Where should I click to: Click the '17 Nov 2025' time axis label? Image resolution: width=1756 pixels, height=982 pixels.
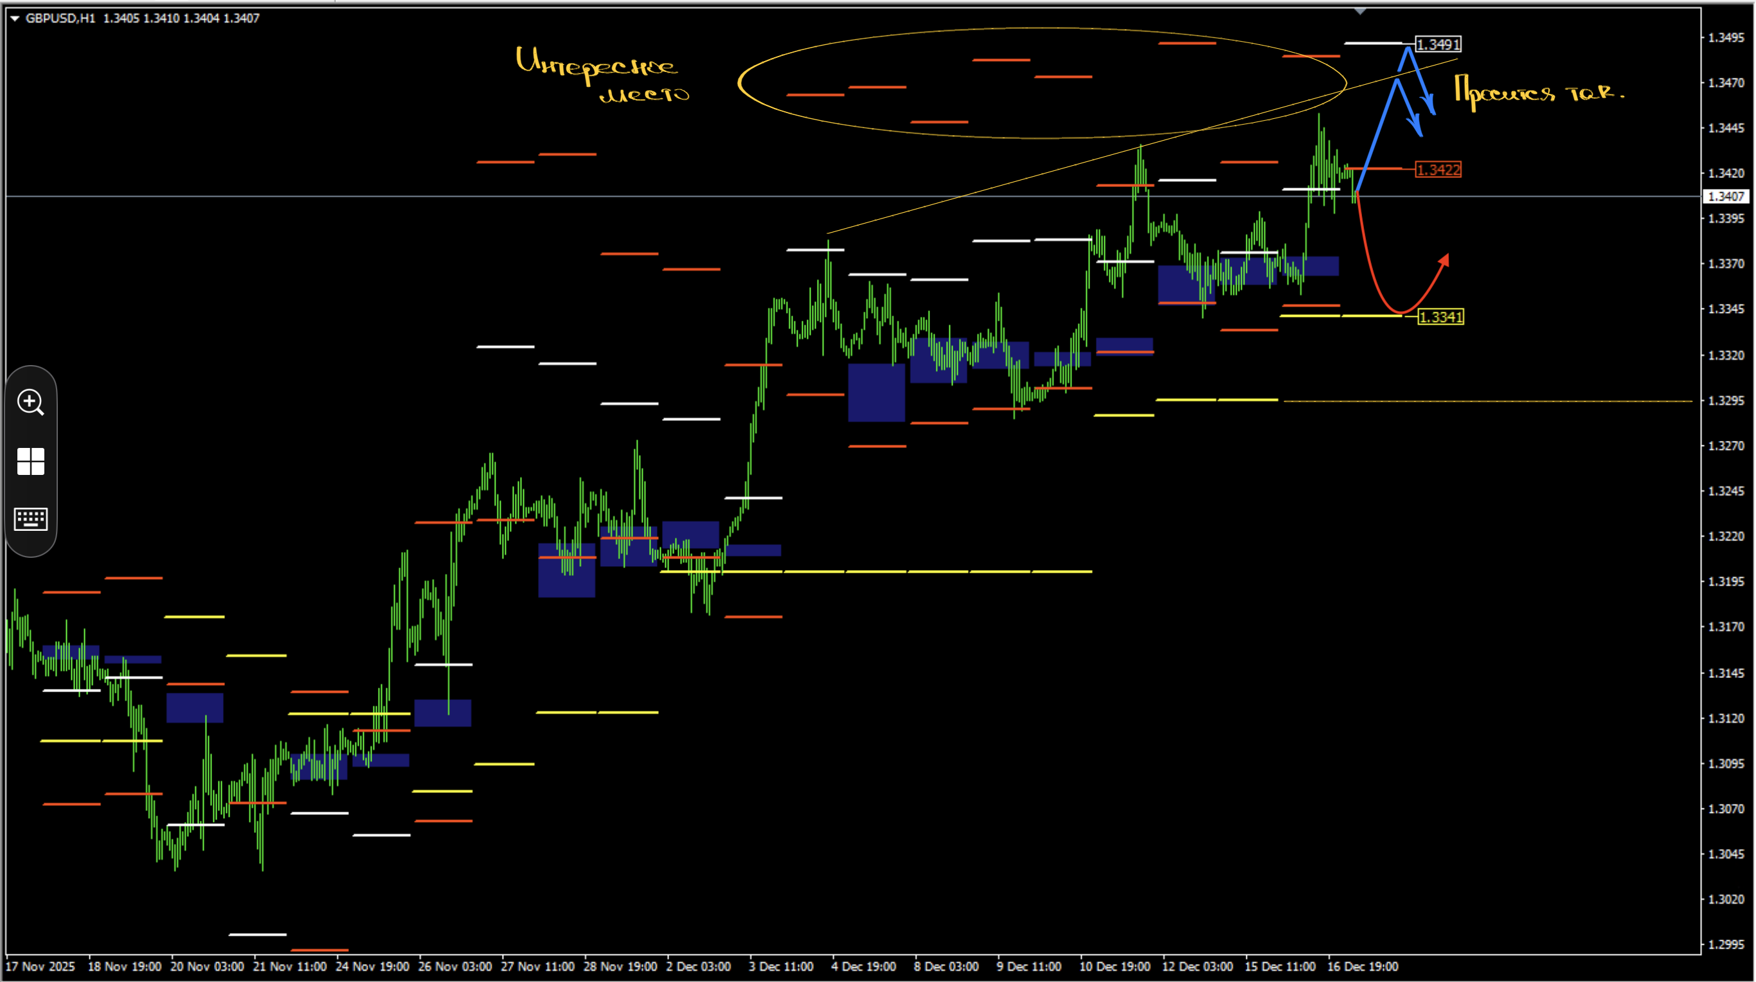[x=40, y=967]
